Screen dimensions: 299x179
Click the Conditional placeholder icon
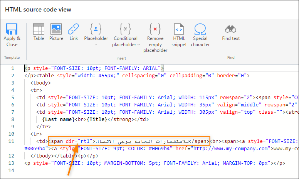pyautogui.click(x=125, y=29)
